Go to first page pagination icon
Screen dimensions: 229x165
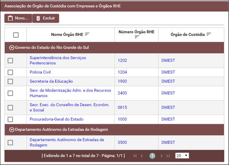pos(135,156)
